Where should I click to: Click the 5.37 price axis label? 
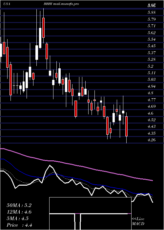(x=152, y=53)
